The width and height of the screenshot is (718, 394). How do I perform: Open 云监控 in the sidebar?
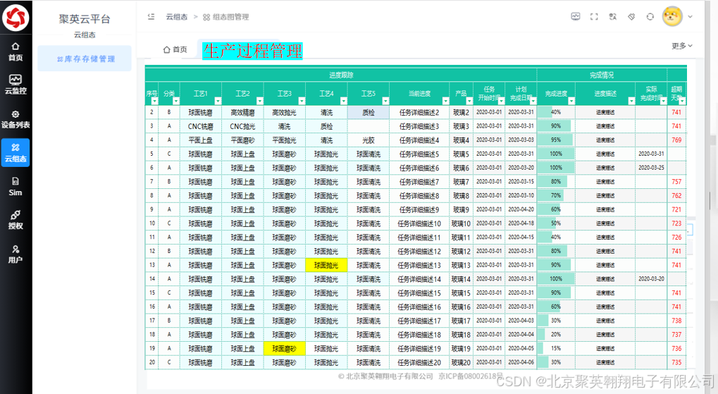pos(16,85)
